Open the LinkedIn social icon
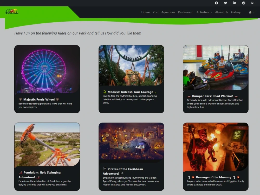The width and height of the screenshot is (260, 195). pyautogui.click(x=235, y=3)
